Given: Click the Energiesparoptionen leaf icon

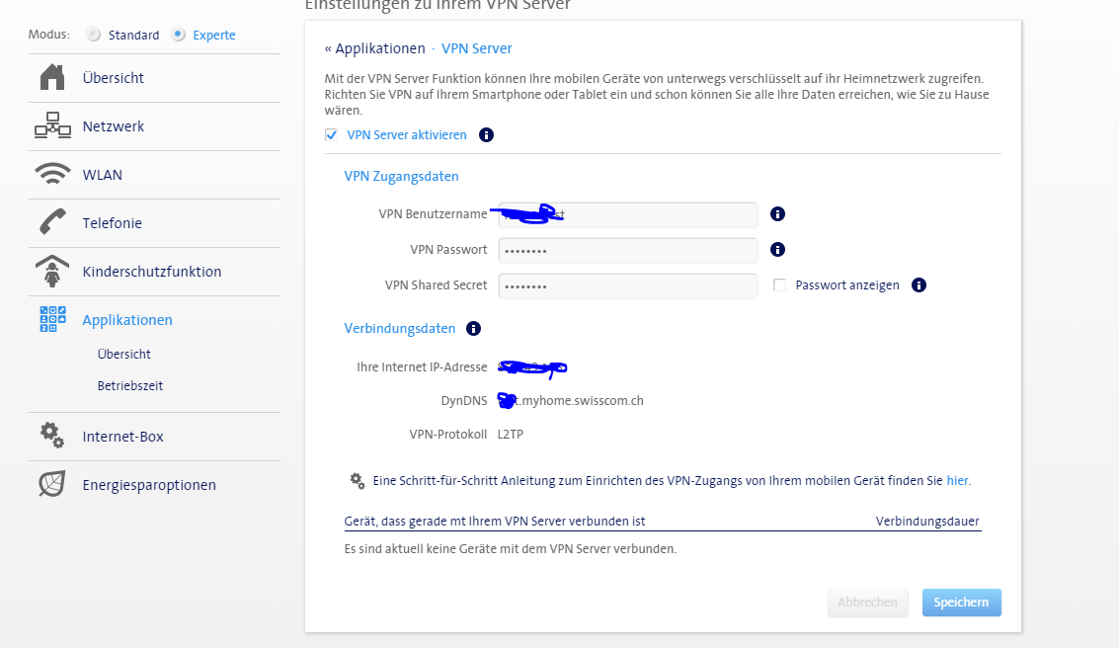Looking at the screenshot, I should click(52, 484).
